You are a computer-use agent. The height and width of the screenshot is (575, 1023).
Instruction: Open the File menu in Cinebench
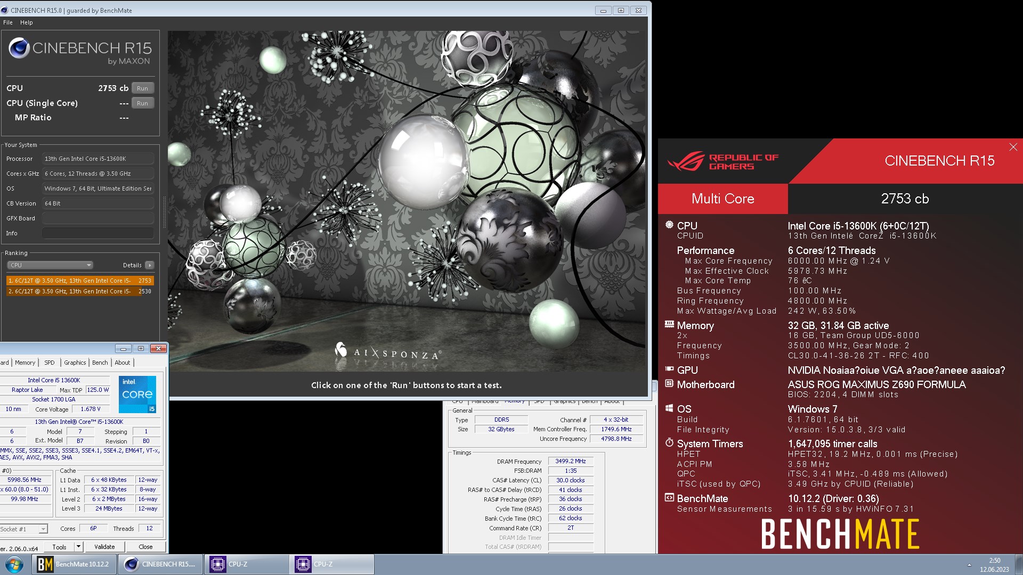8,22
